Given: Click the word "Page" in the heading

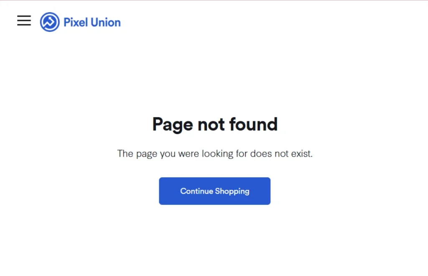Looking at the screenshot, I should point(173,125).
